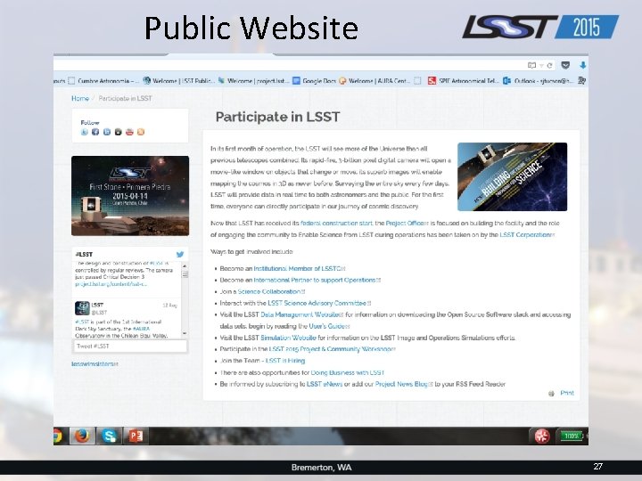Open the Simulation Website link

pos(288,338)
